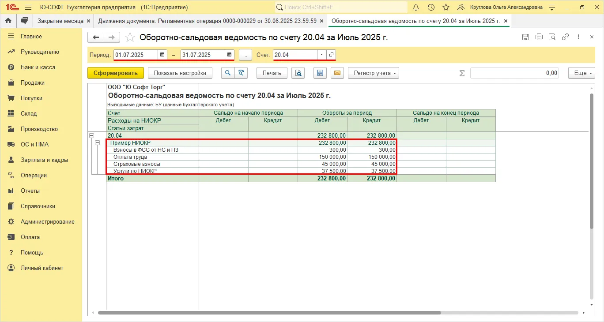Click Показать настройки button

(180, 73)
